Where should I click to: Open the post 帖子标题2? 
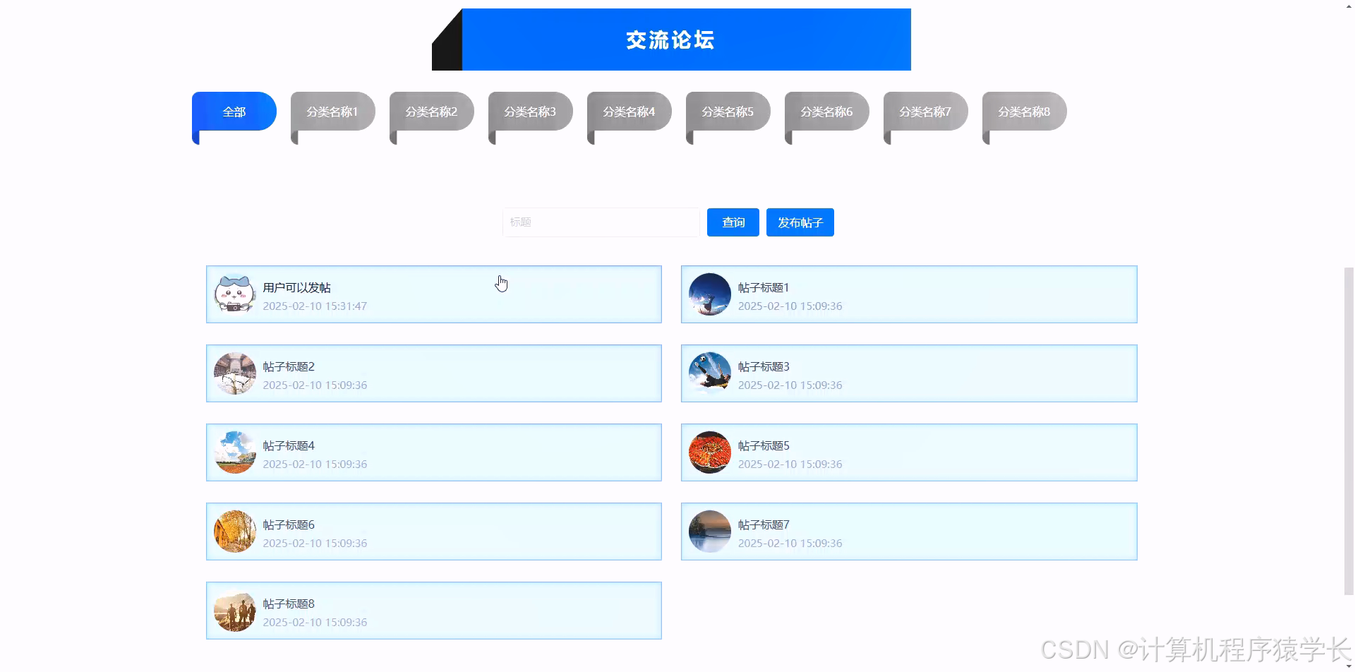click(x=434, y=373)
